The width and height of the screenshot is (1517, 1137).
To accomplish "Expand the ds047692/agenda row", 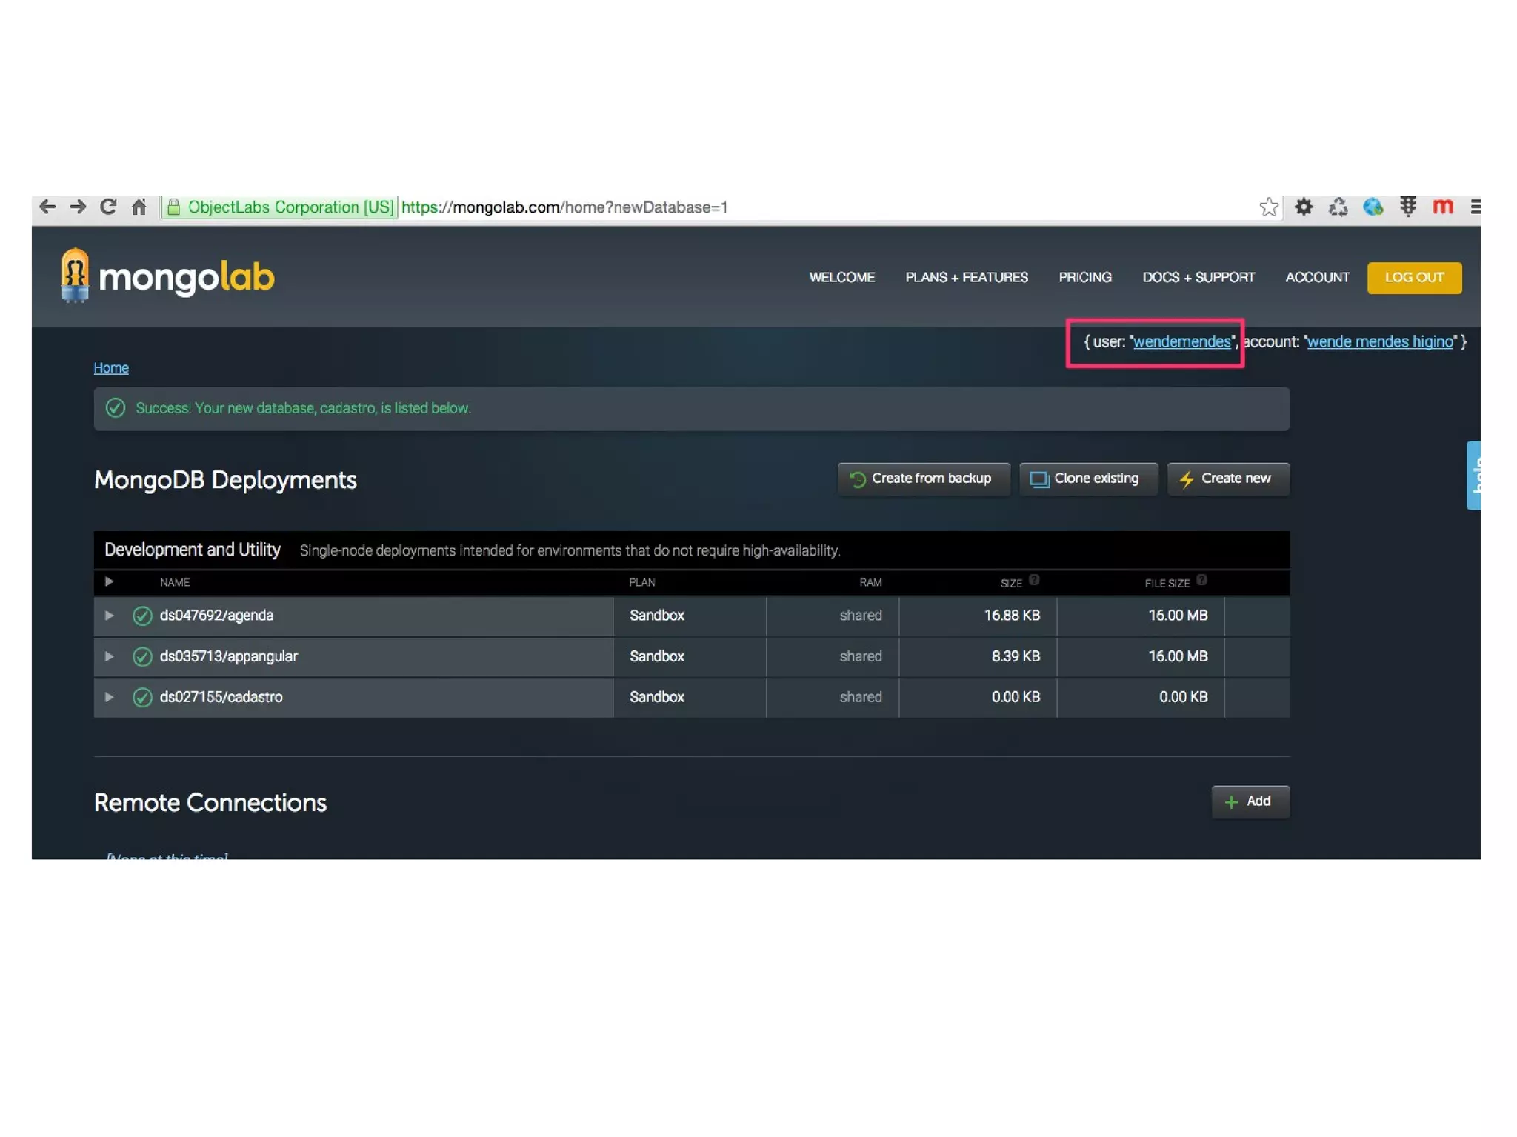I will pos(110,615).
